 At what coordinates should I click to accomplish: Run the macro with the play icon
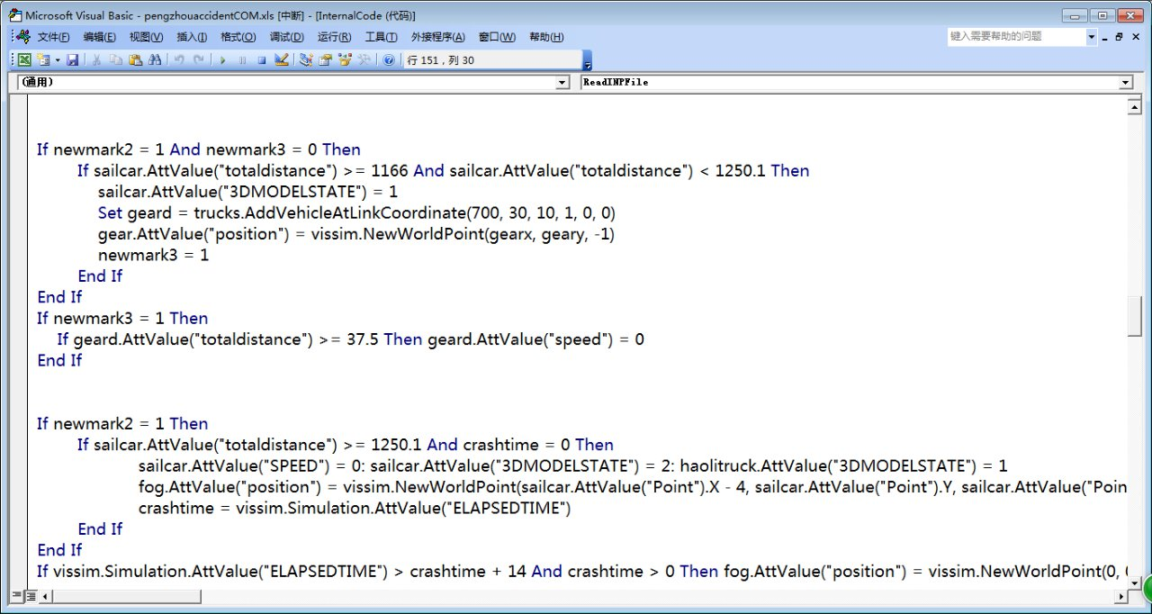click(x=221, y=60)
